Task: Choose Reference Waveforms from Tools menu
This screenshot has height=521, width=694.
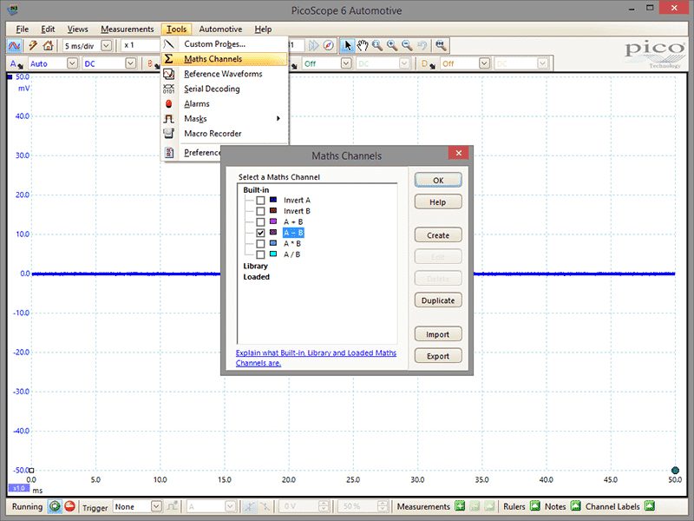Action: click(225, 74)
